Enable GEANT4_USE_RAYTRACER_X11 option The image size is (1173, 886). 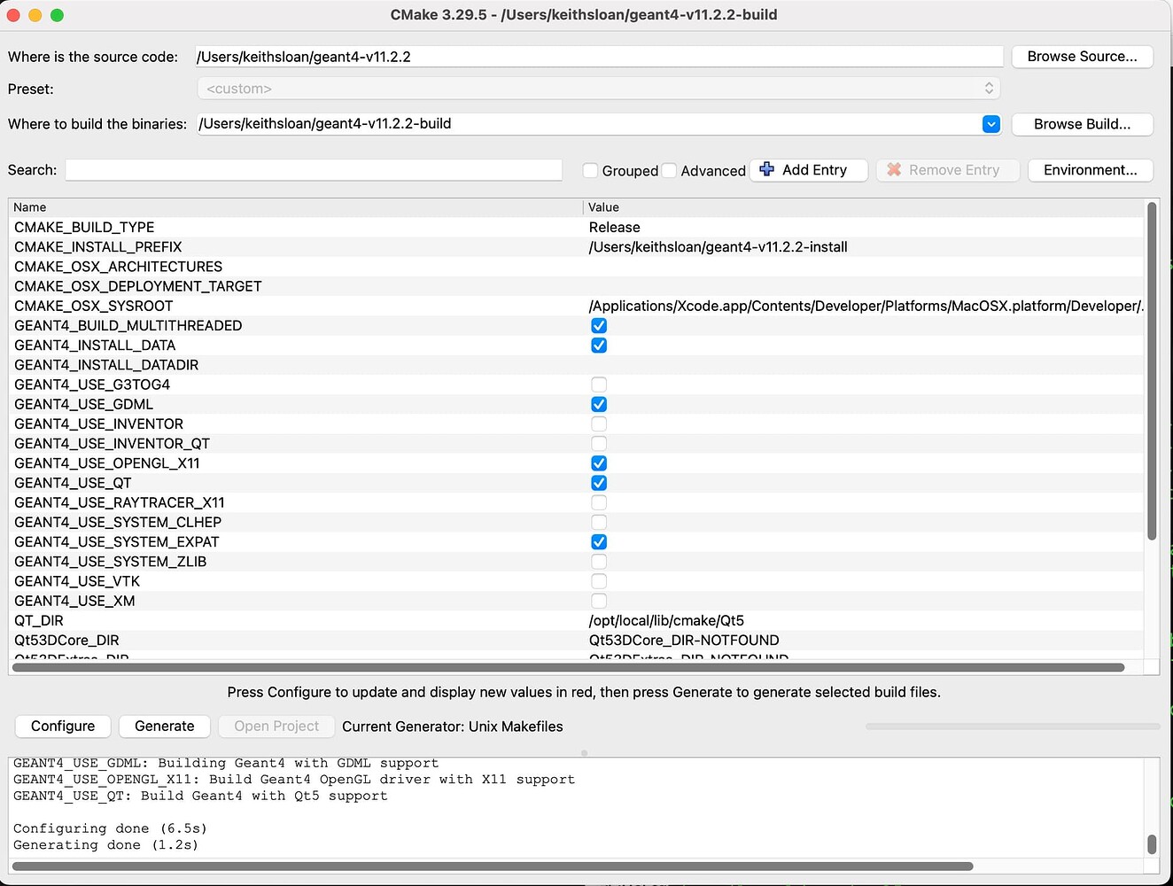pos(599,502)
